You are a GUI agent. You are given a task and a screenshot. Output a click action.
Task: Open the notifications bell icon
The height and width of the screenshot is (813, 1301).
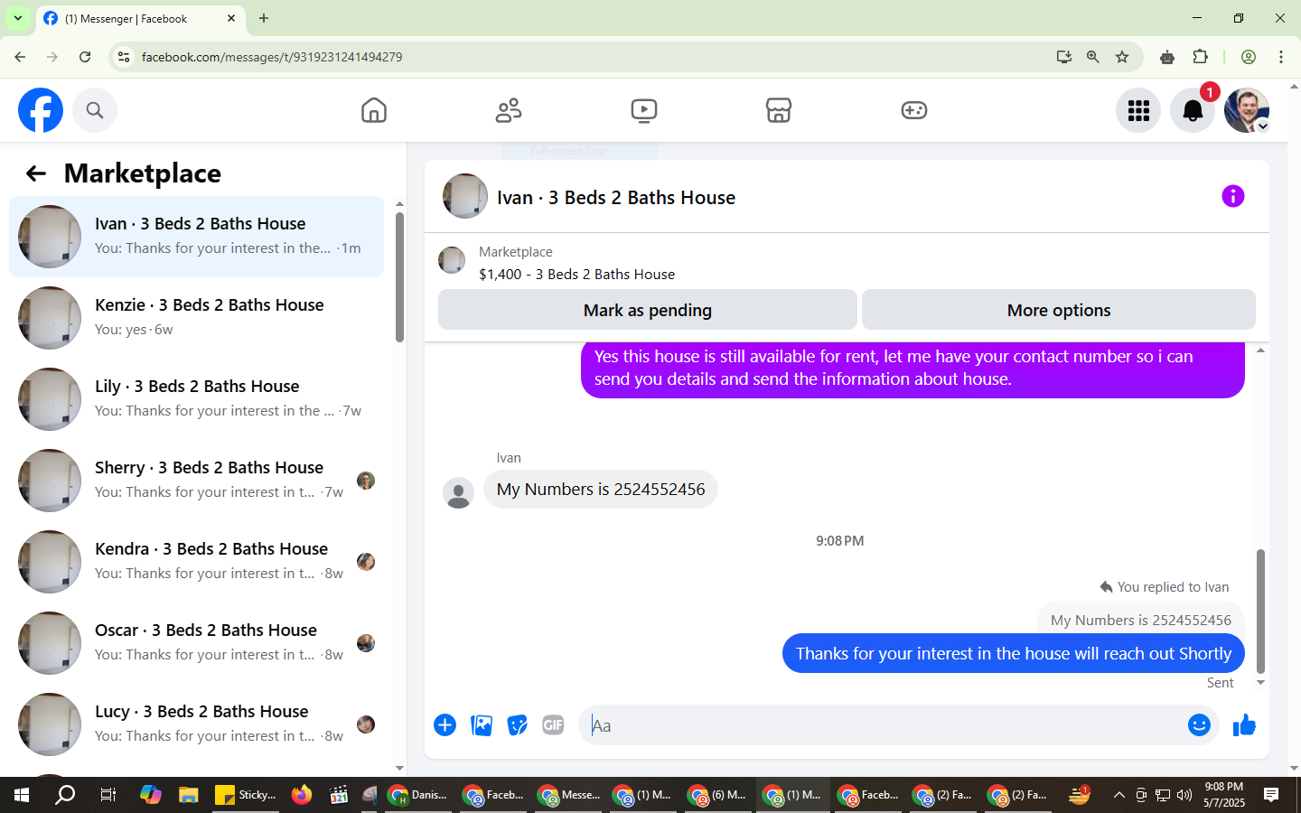click(1193, 110)
